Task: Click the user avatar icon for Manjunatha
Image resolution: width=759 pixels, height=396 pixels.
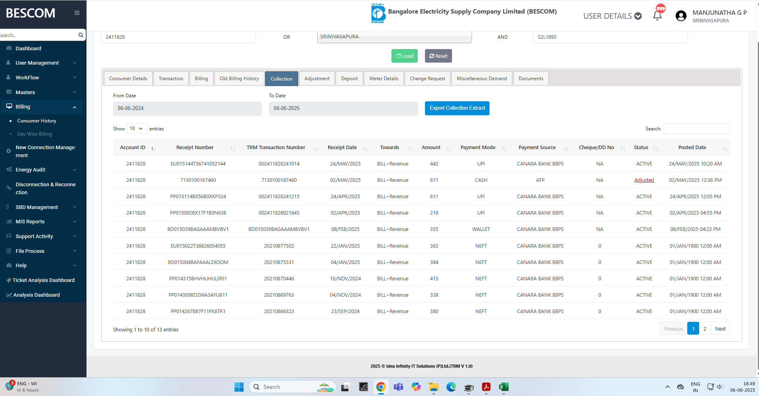Action: [x=681, y=16]
